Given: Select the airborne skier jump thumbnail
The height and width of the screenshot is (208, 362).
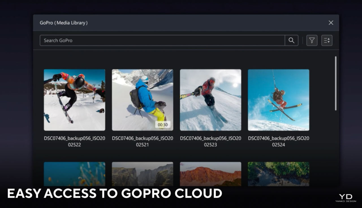Looking at the screenshot, I should click(x=278, y=100).
